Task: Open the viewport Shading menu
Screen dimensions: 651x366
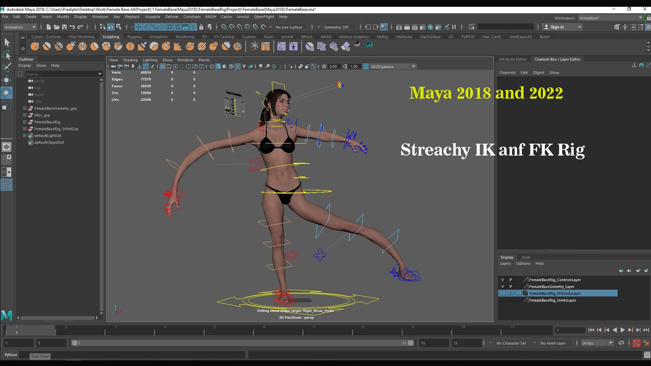Action: point(130,60)
